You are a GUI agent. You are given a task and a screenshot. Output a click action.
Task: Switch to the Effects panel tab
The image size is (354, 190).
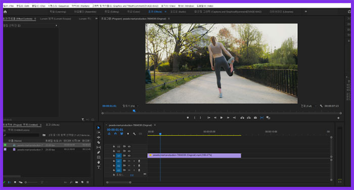[53, 124]
